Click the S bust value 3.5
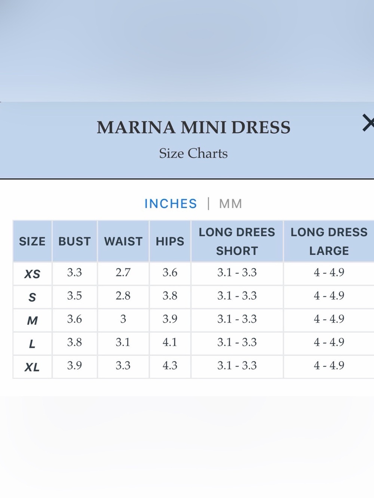 pos(74,296)
